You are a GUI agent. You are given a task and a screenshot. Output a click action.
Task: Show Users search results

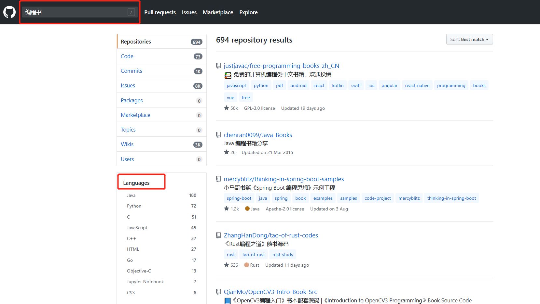pos(162,159)
